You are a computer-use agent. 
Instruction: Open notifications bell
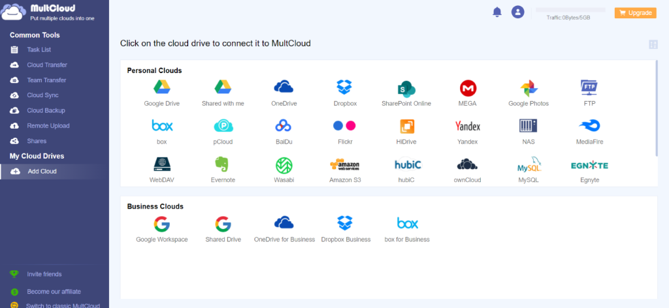click(497, 12)
